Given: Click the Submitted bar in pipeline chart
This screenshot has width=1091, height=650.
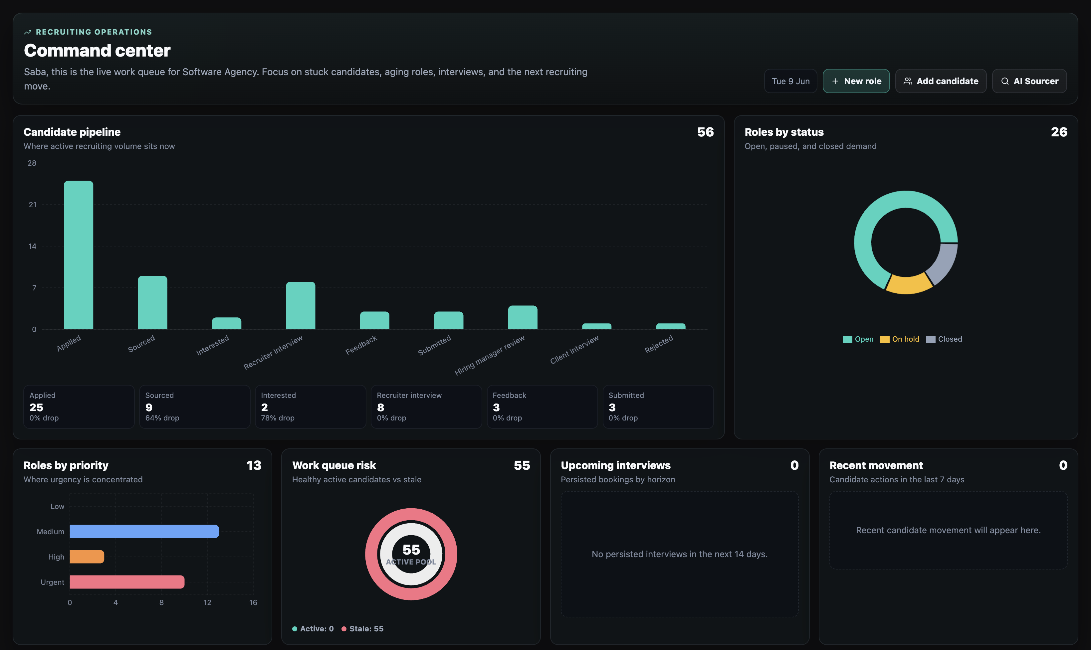Looking at the screenshot, I should click(449, 321).
